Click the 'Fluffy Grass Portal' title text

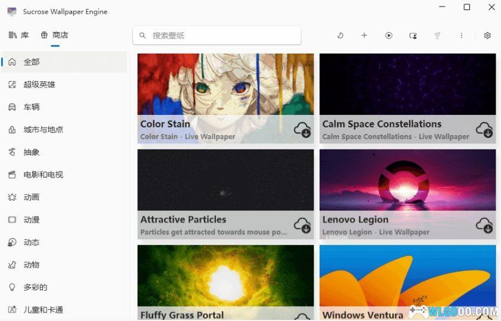pyautogui.click(x=182, y=315)
